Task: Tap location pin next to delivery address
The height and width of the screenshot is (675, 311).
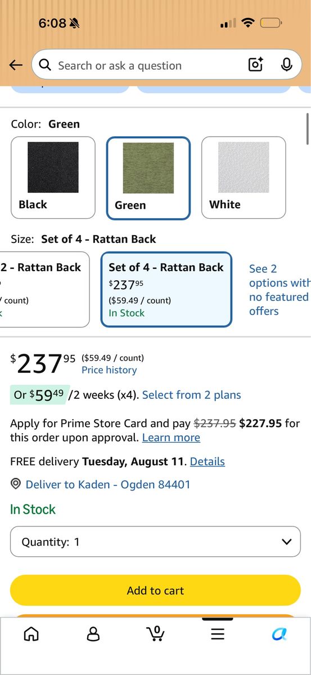Action: click(16, 484)
